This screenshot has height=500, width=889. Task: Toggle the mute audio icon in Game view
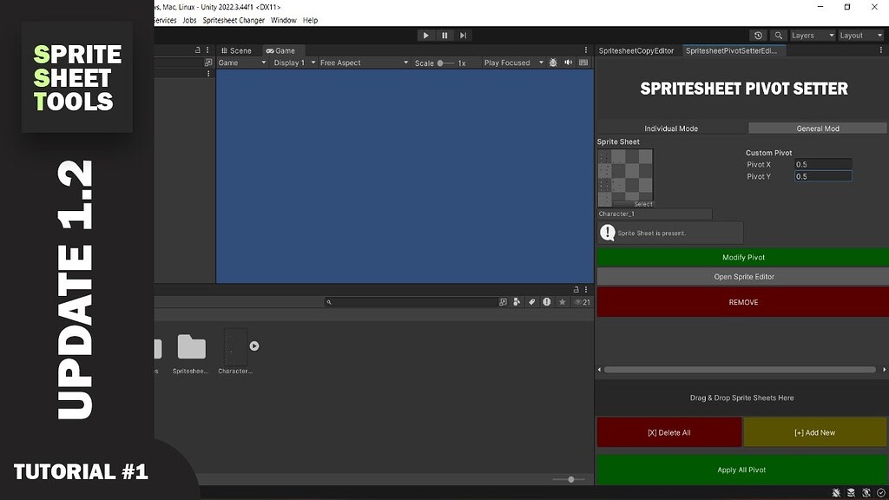pyautogui.click(x=568, y=62)
